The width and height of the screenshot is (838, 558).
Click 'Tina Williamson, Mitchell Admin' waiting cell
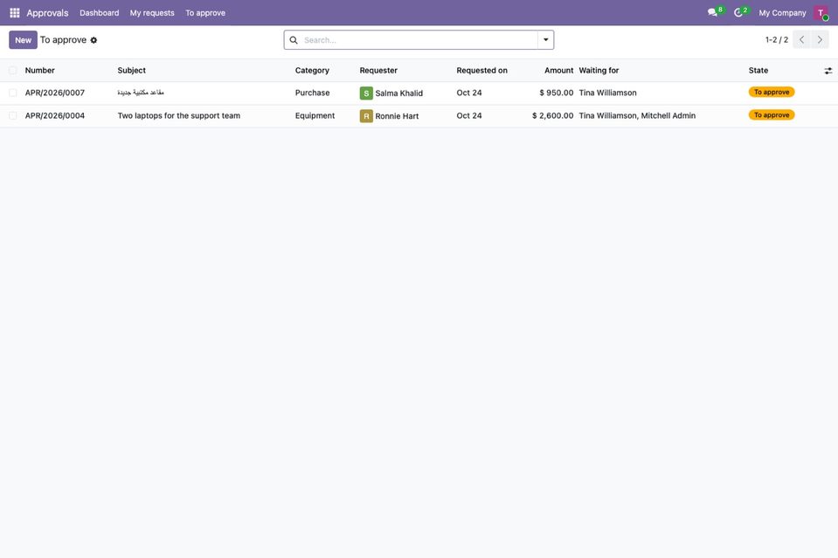[x=637, y=116]
